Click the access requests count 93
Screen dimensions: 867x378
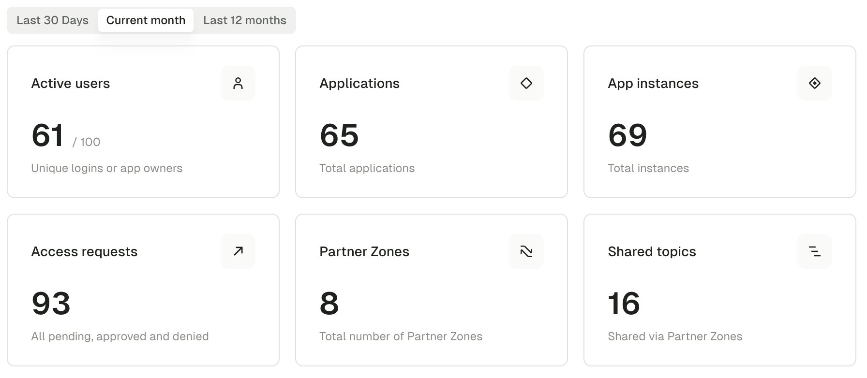pos(51,303)
